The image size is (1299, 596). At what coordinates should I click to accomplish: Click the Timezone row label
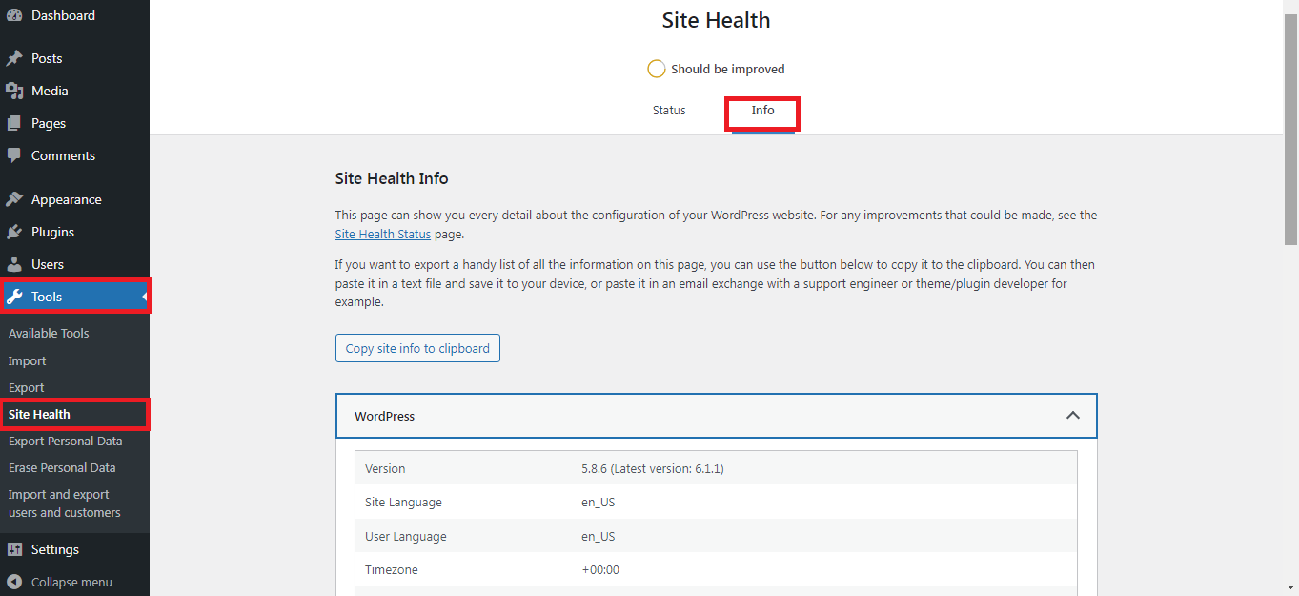[392, 569]
